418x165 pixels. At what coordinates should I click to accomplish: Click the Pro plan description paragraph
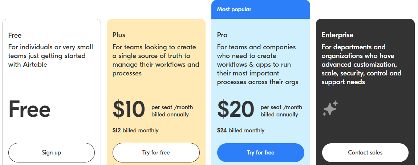tap(257, 65)
